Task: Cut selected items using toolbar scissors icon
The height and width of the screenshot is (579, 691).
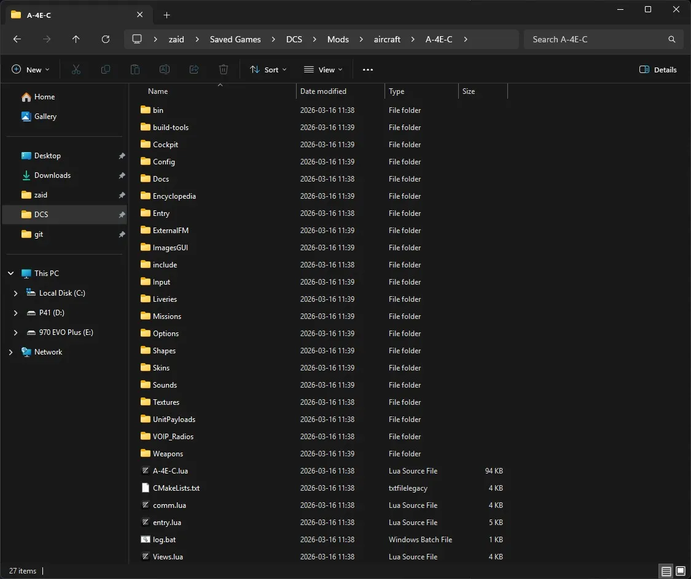Action: point(76,69)
